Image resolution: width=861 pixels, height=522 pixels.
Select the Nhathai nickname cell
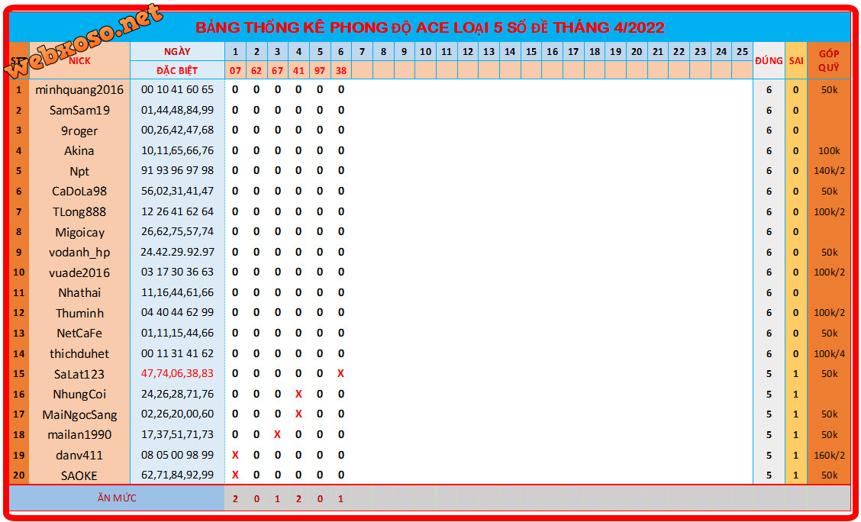pos(79,292)
